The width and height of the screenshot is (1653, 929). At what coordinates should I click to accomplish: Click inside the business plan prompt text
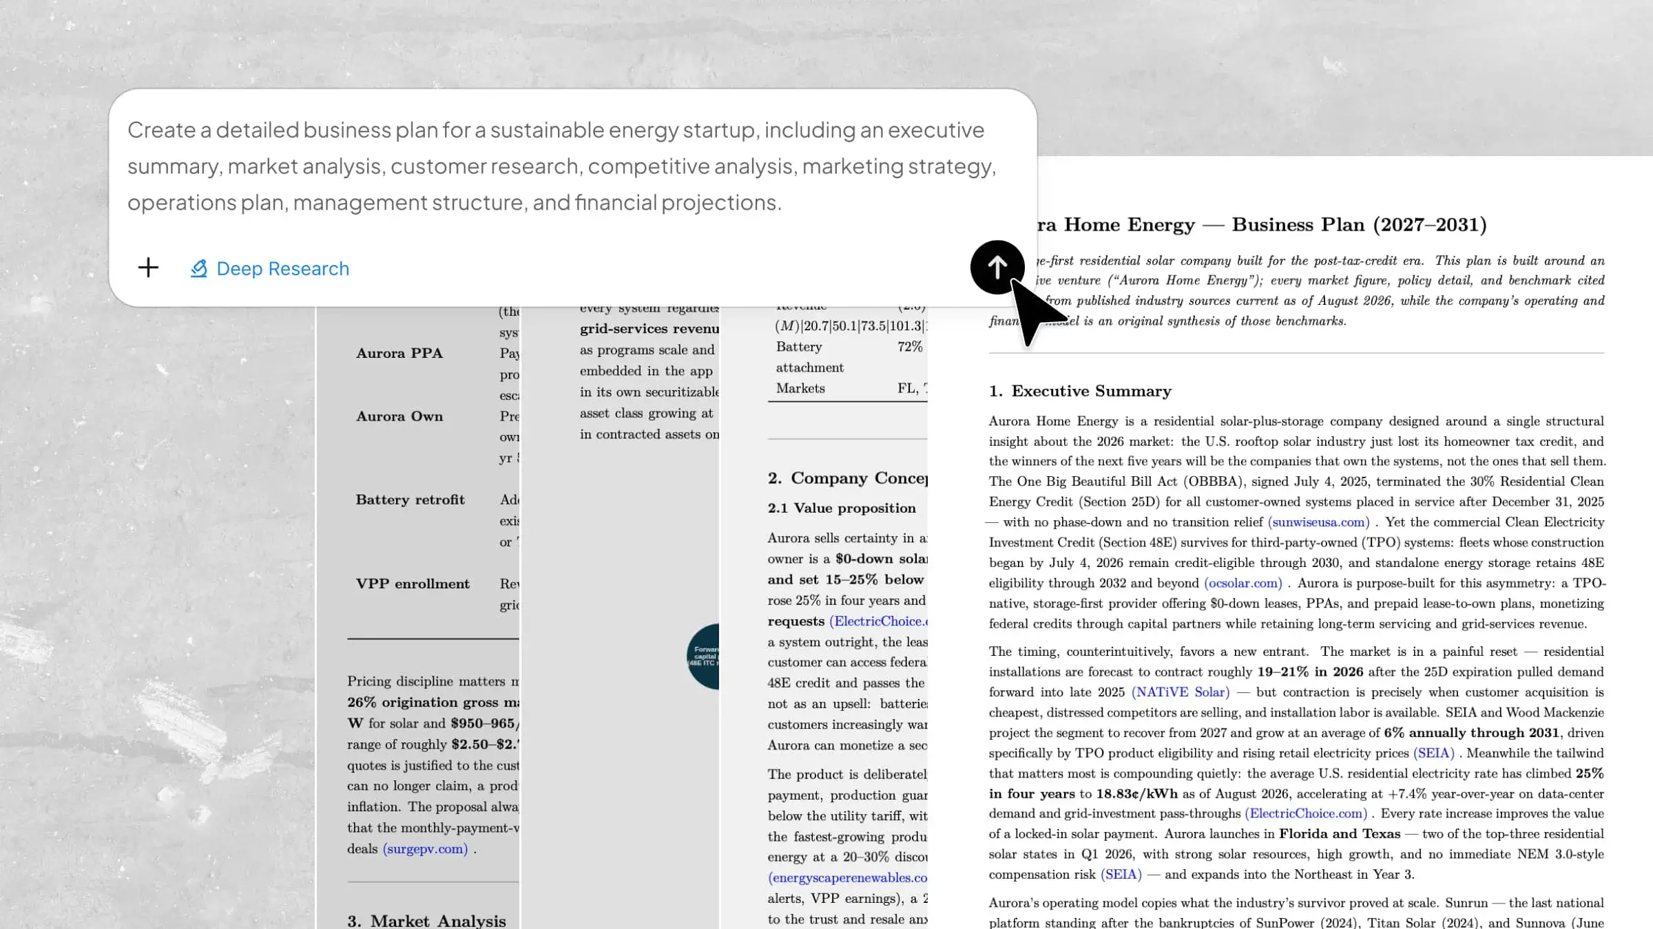561,166
